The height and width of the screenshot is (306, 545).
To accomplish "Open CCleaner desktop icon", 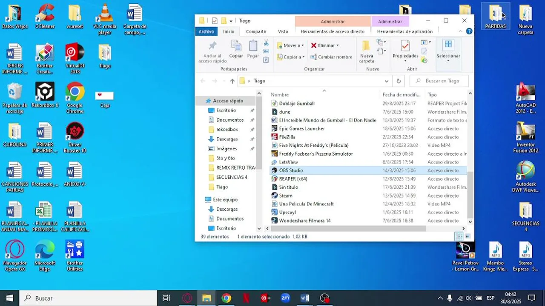I will (x=45, y=17).
